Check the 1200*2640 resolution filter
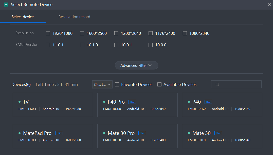 tap(116, 33)
